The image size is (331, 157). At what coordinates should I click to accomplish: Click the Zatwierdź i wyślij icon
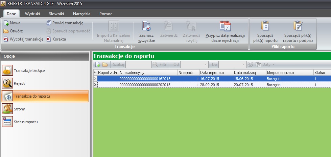pos(191,25)
